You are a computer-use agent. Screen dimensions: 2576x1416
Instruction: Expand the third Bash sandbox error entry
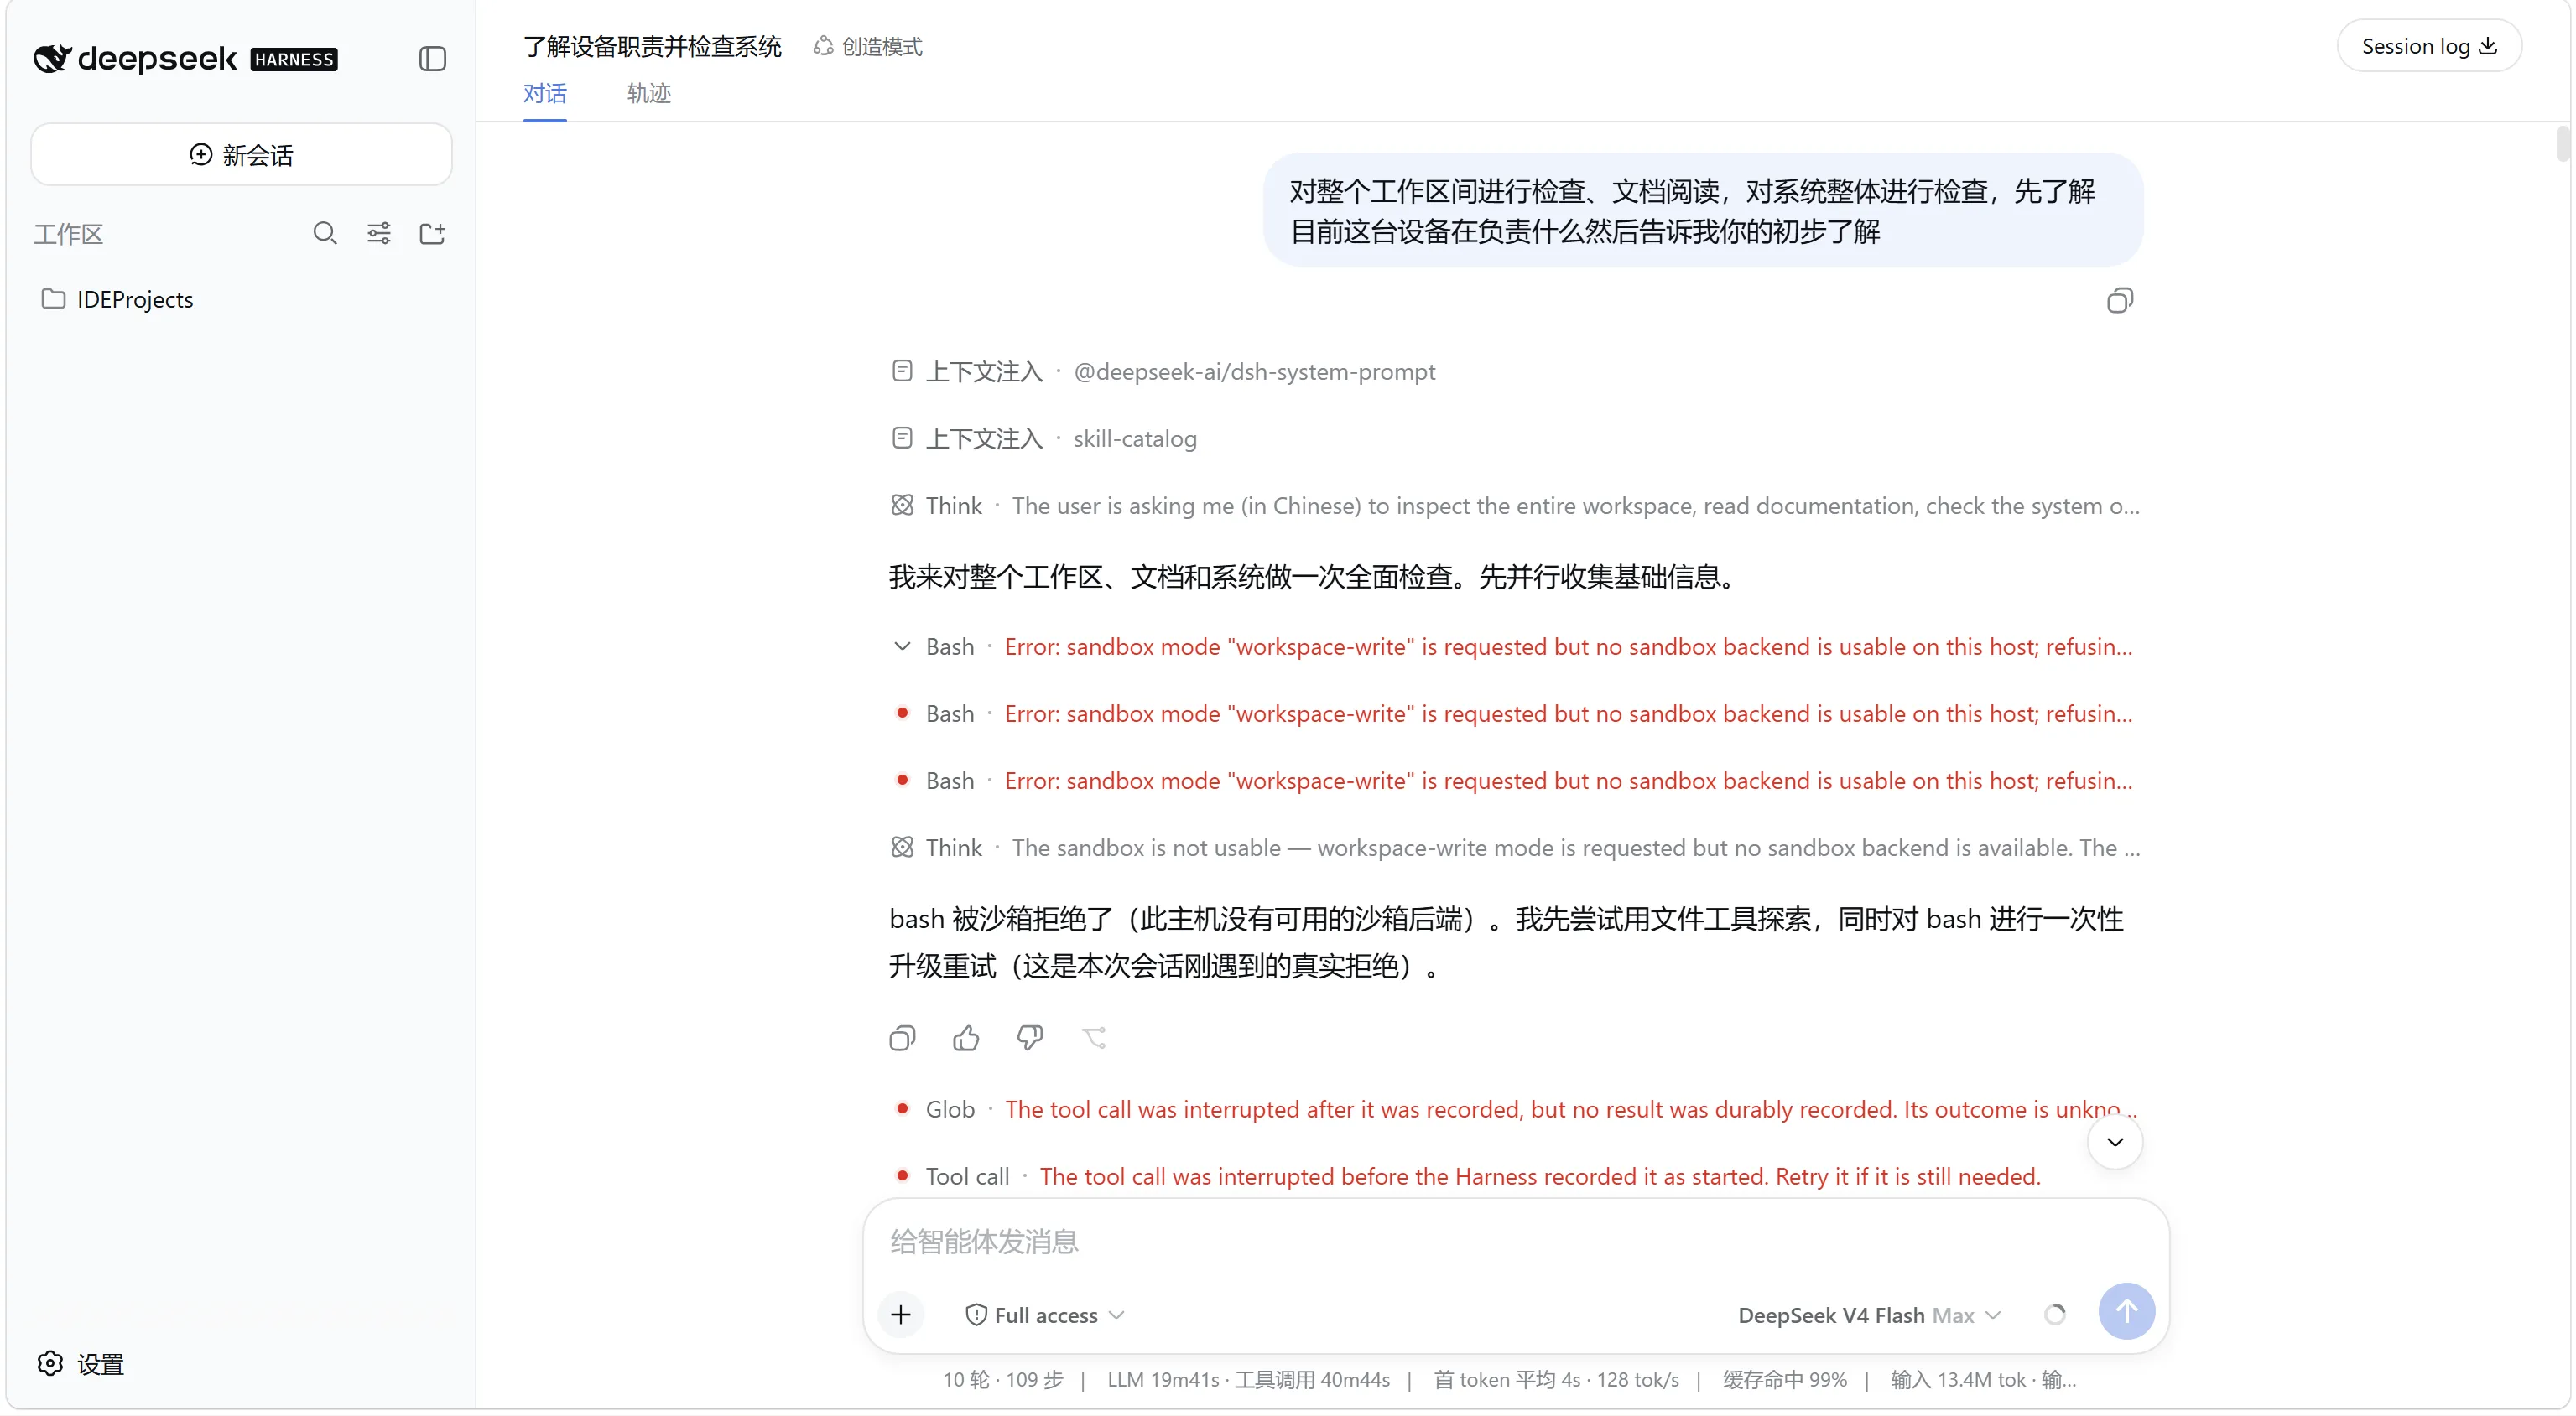point(1512,781)
